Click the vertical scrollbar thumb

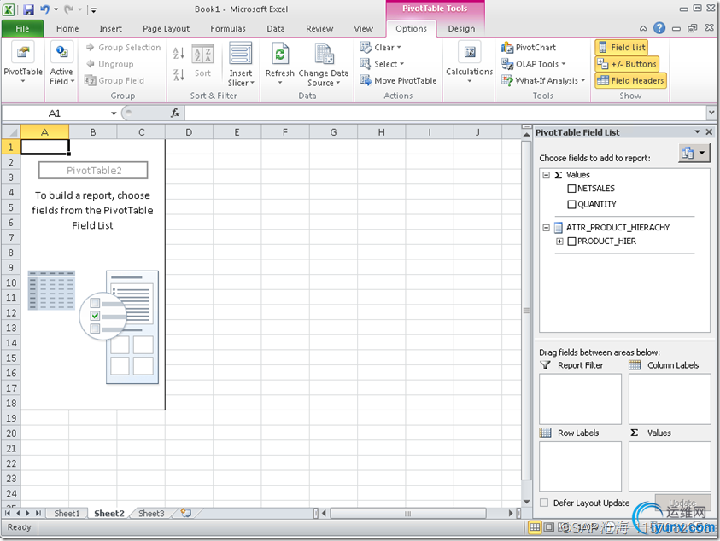click(526, 311)
